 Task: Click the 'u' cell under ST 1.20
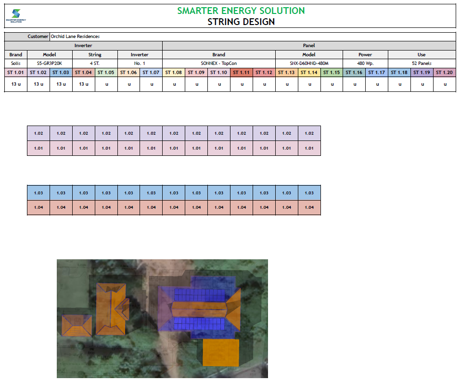click(445, 84)
